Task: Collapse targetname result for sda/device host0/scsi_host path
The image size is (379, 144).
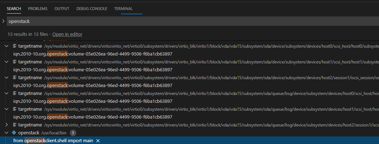Action: pyautogui.click(x=6, y=46)
